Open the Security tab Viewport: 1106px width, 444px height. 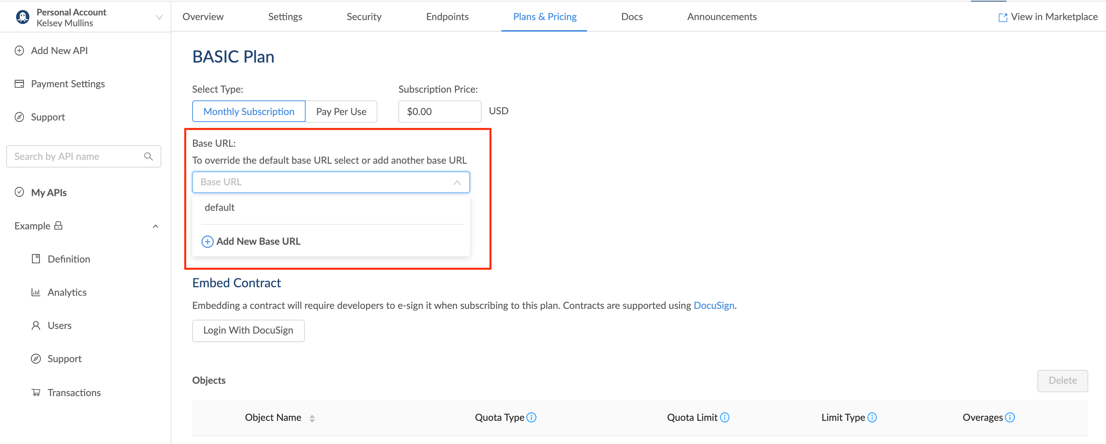[364, 17]
